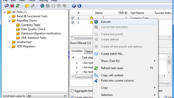Click variables horizontal scrollbar left arrow
The width and height of the screenshot is (174, 98).
pos(73,76)
